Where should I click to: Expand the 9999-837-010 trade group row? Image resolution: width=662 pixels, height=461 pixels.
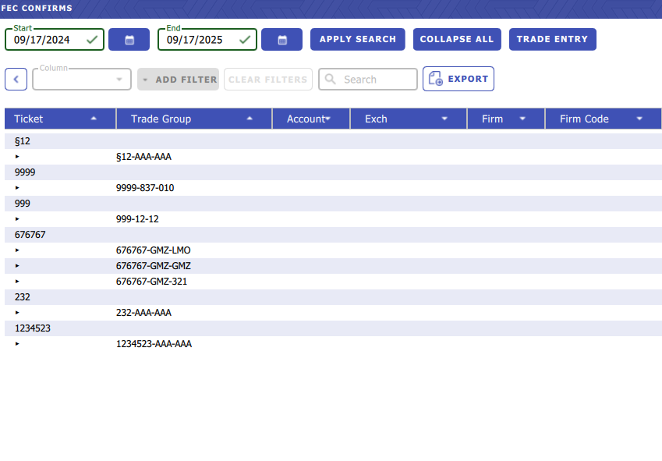tap(17, 188)
